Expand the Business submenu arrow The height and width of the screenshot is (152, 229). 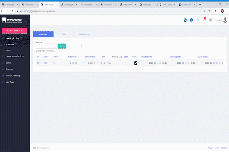click(x=26, y=69)
